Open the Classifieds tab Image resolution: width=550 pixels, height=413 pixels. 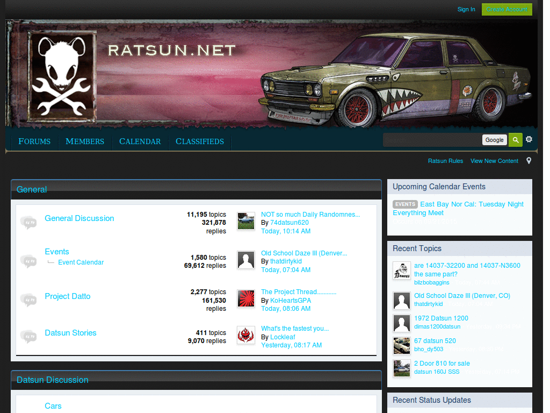pos(200,141)
